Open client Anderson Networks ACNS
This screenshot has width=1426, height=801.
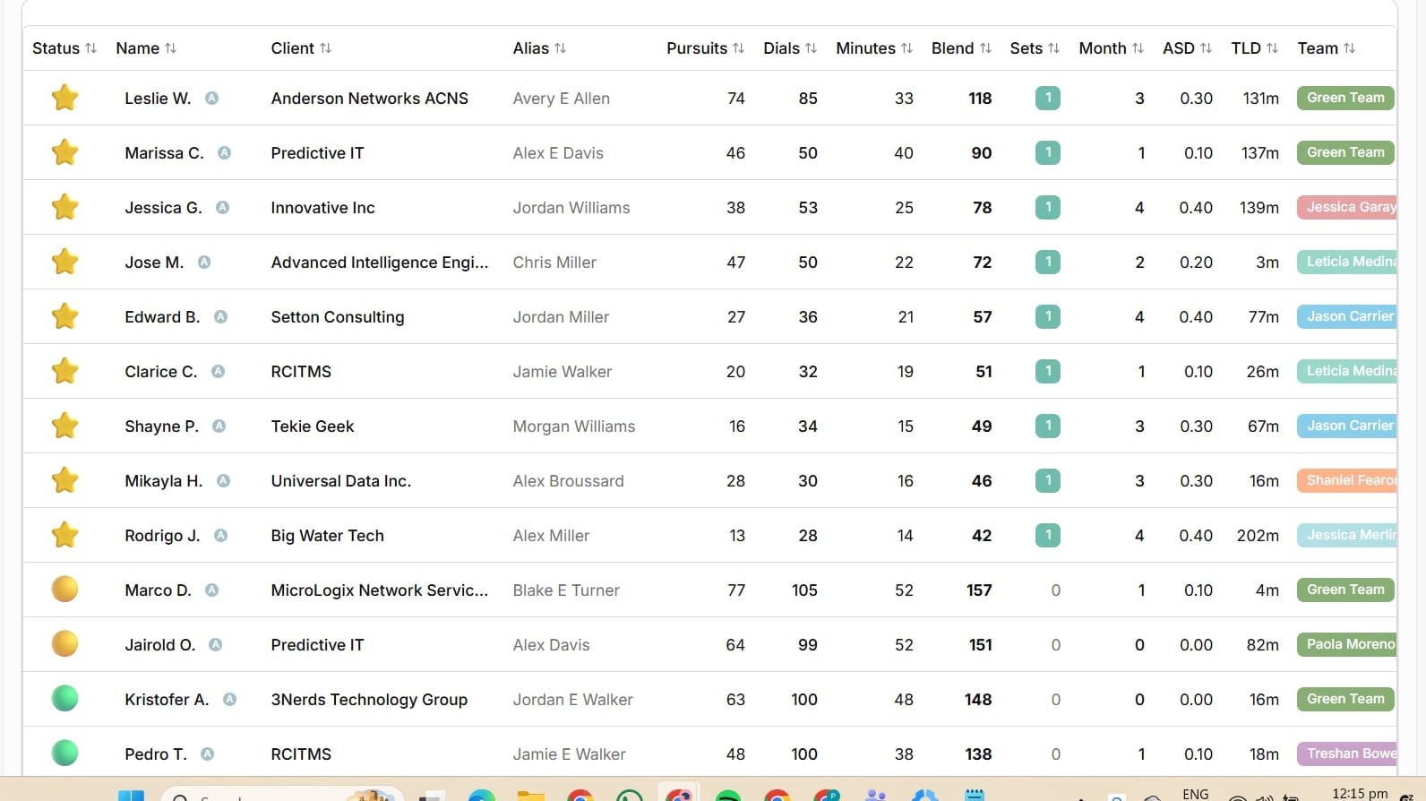point(370,99)
